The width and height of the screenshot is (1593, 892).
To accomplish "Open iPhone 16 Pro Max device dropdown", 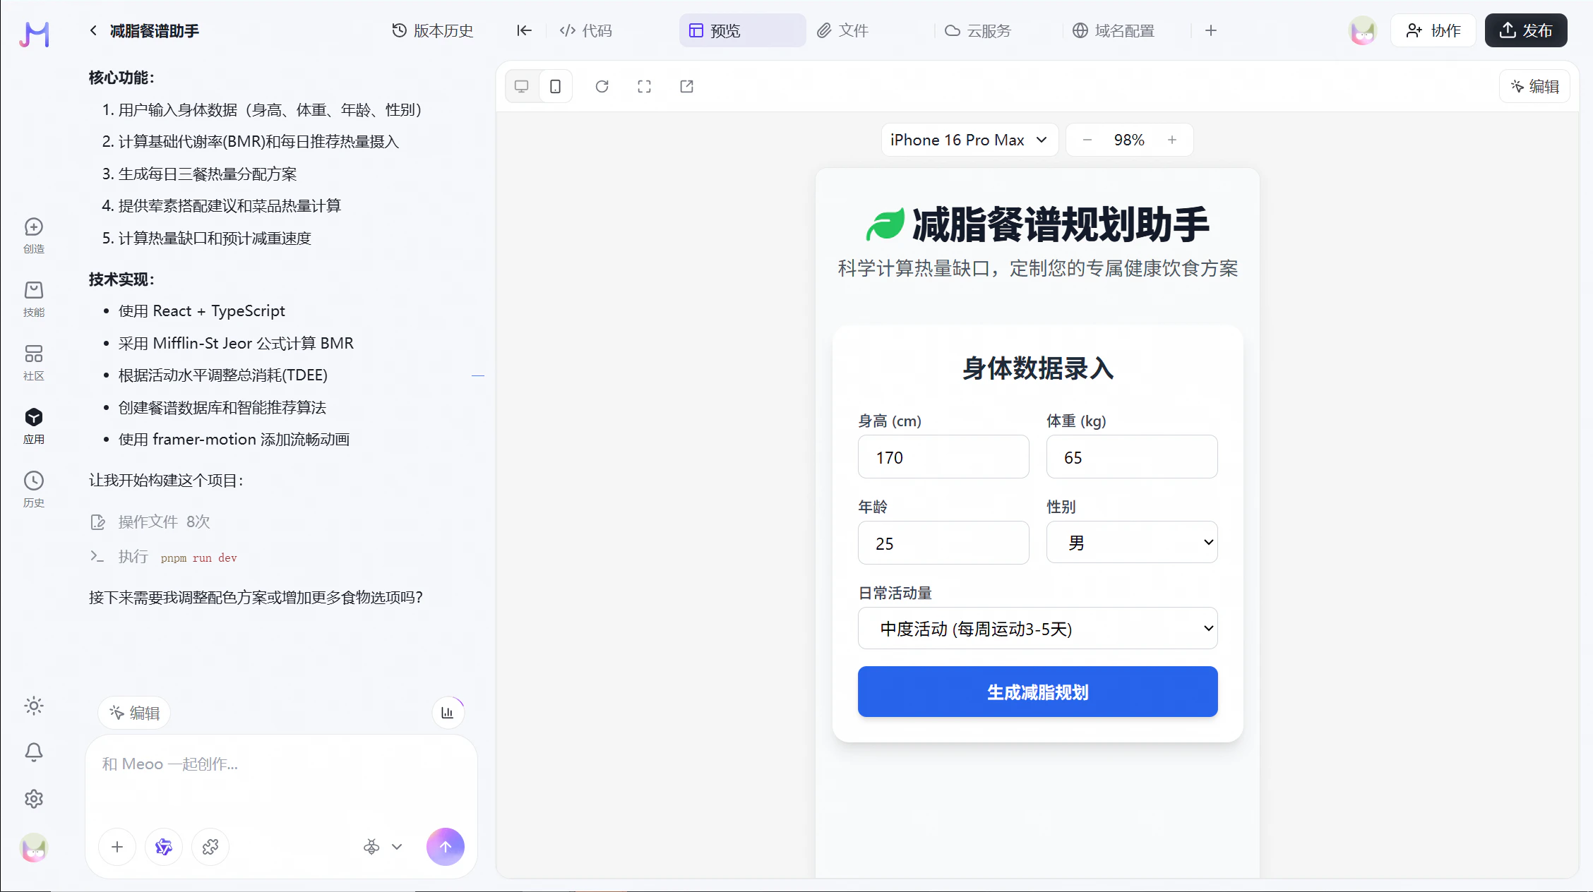I will pos(969,140).
